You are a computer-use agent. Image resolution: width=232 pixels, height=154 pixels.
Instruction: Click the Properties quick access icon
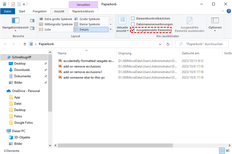(x=13, y=4)
